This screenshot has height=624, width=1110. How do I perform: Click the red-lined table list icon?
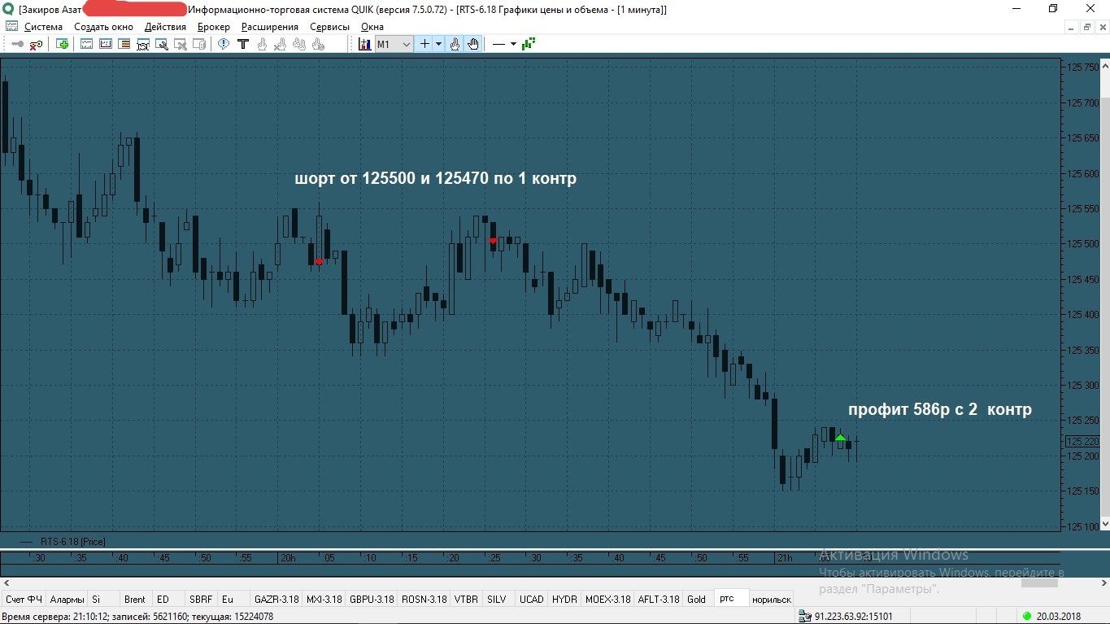pyautogui.click(x=124, y=44)
